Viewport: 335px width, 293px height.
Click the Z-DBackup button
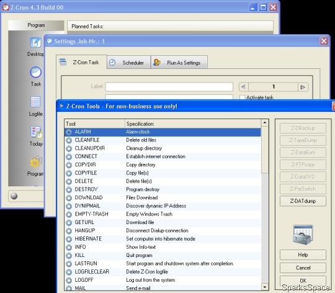(x=303, y=128)
